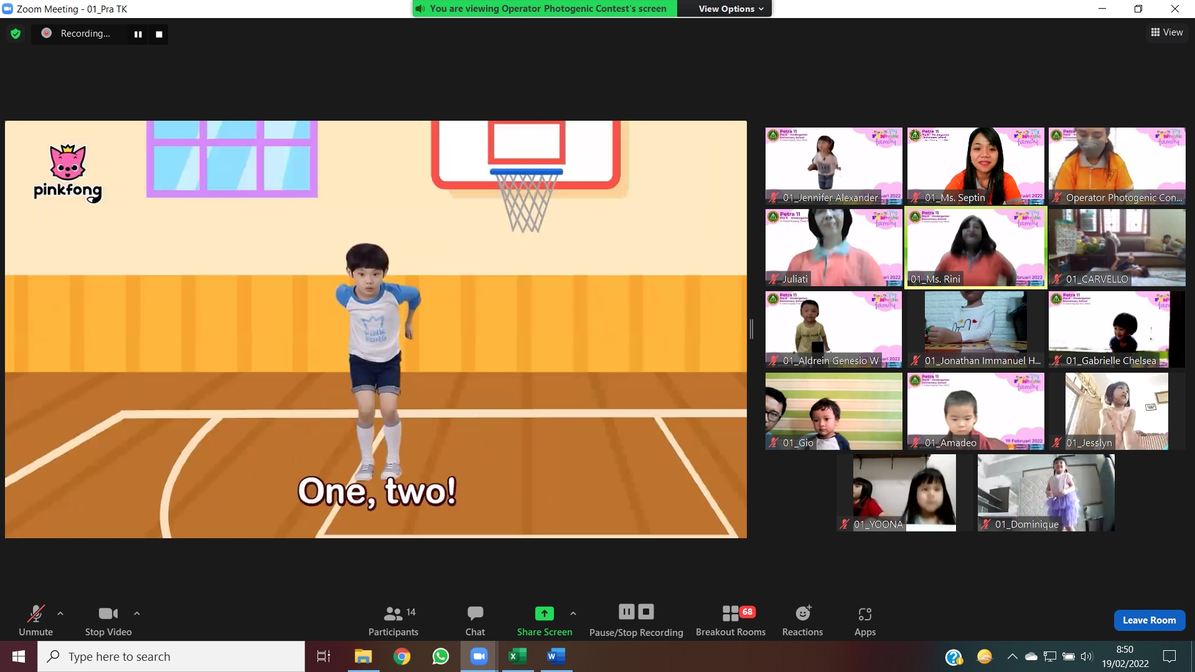Click Get Help icon in system tray
This screenshot has height=672, width=1195.
(x=954, y=656)
